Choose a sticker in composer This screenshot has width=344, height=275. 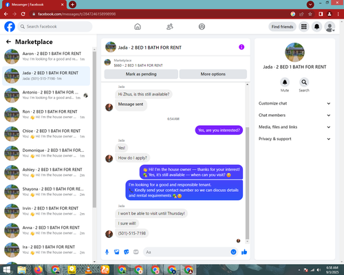pos(127,252)
